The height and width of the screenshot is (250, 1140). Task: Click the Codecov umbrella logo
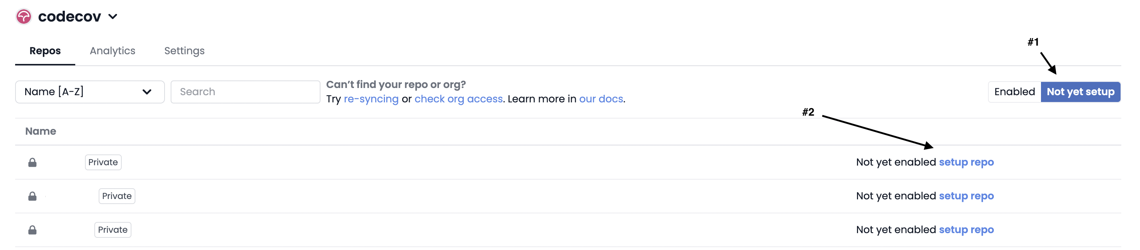23,17
